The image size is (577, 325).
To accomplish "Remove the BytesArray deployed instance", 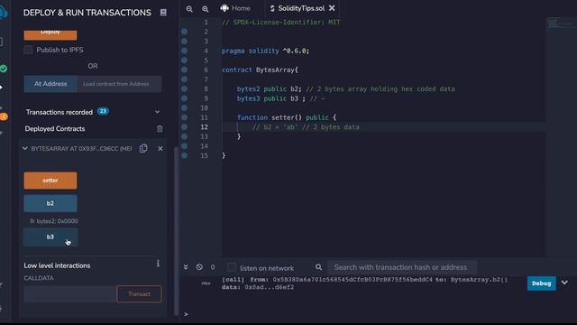I will 160,148.
